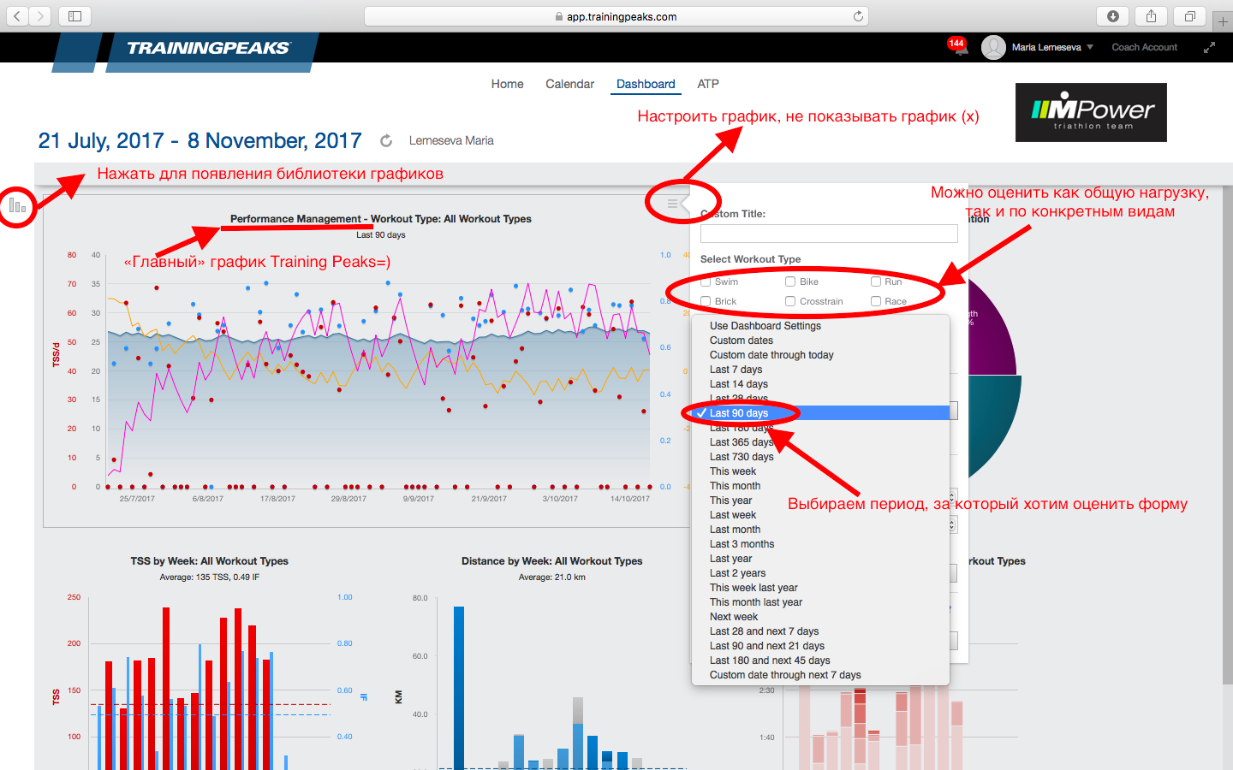
Task: Click the Distance by Week chart title
Action: click(x=552, y=561)
